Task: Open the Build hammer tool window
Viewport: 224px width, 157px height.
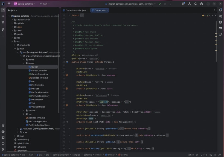Action: (3, 125)
